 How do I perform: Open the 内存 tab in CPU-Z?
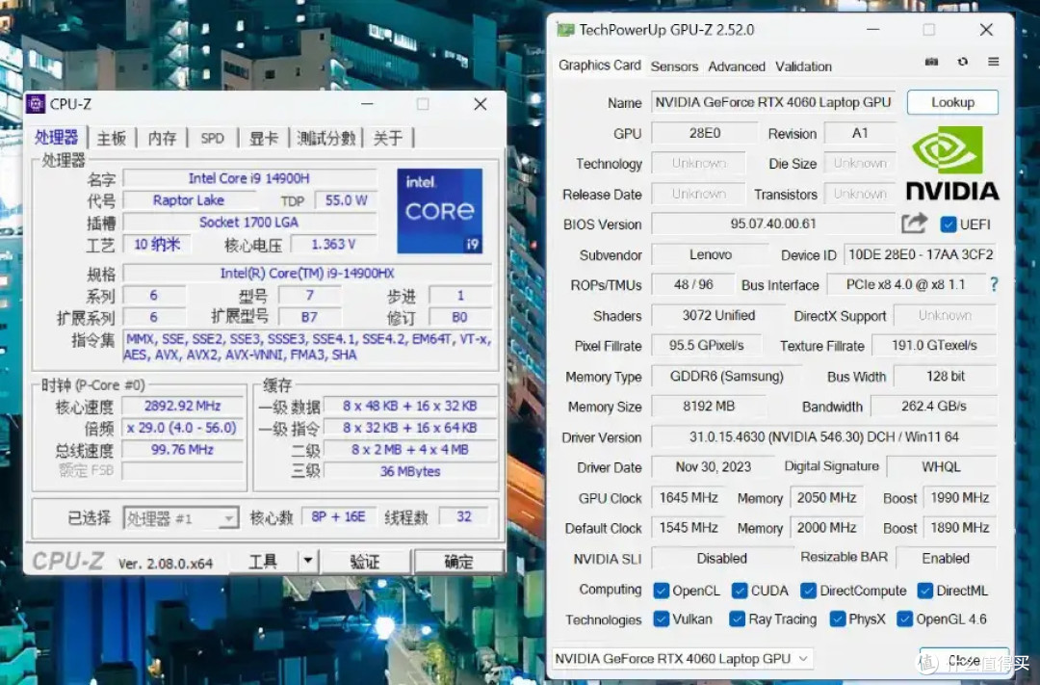[x=162, y=138]
